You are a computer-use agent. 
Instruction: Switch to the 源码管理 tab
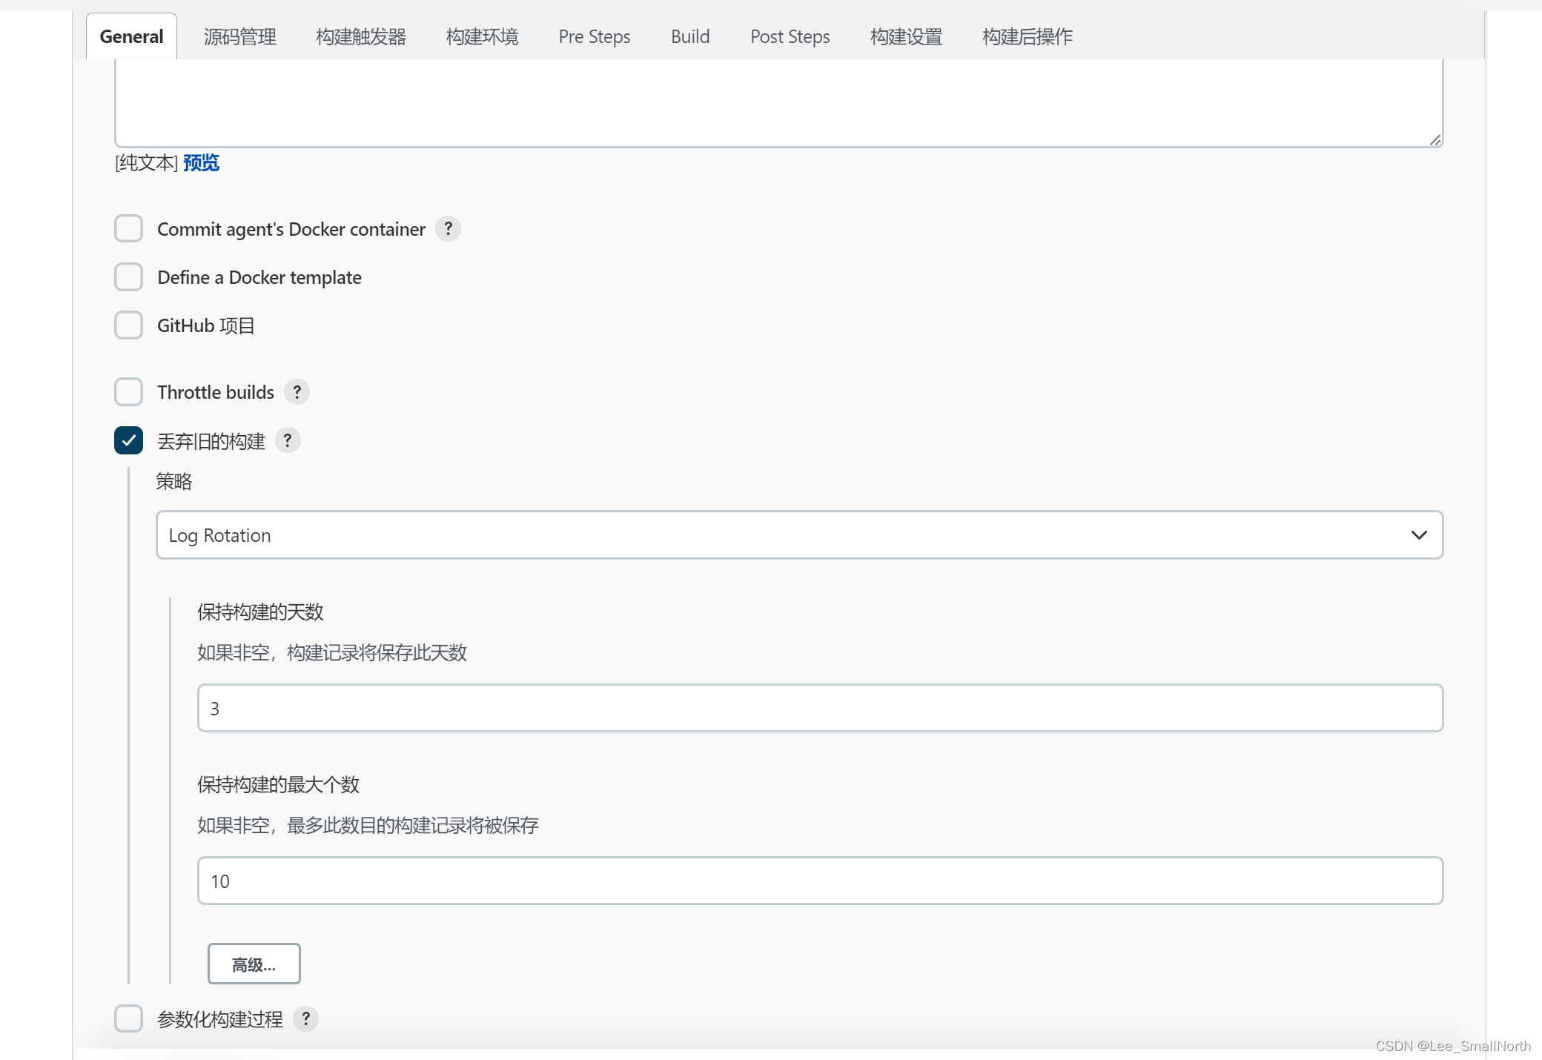click(x=240, y=36)
